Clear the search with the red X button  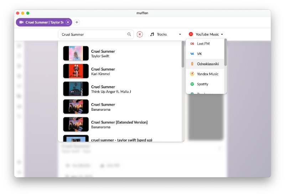click(140, 34)
